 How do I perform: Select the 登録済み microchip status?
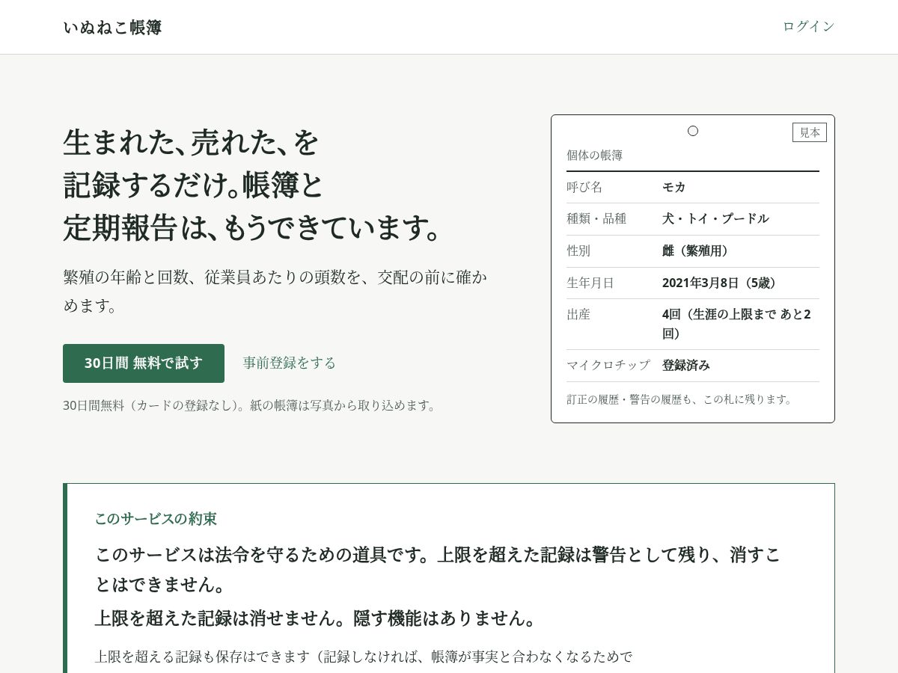pos(686,365)
